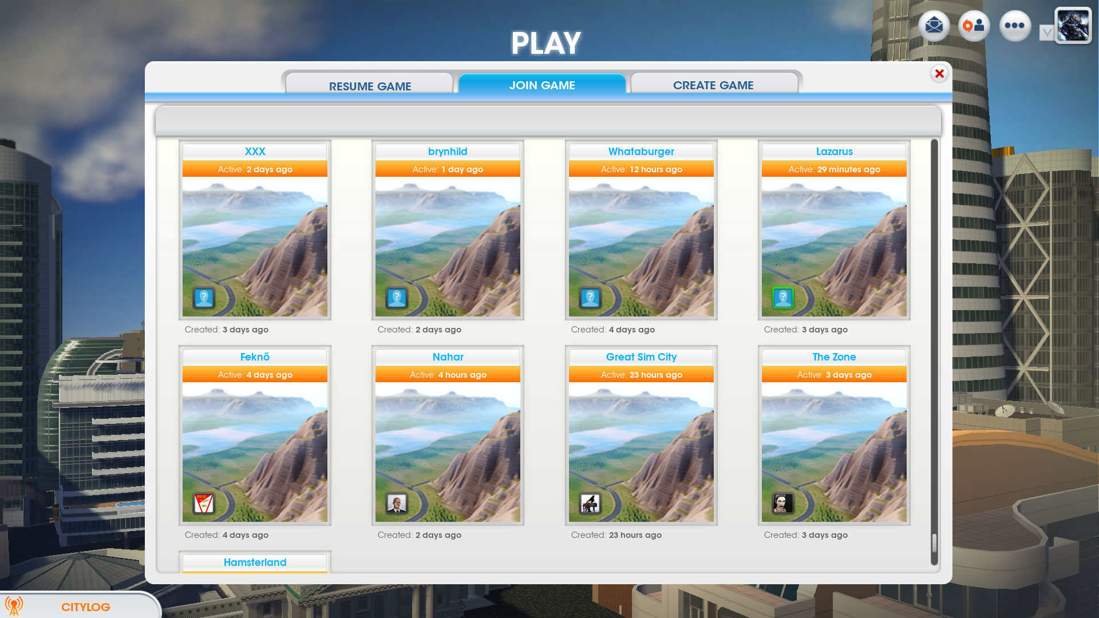Switch to the Resume Game tab

(370, 85)
